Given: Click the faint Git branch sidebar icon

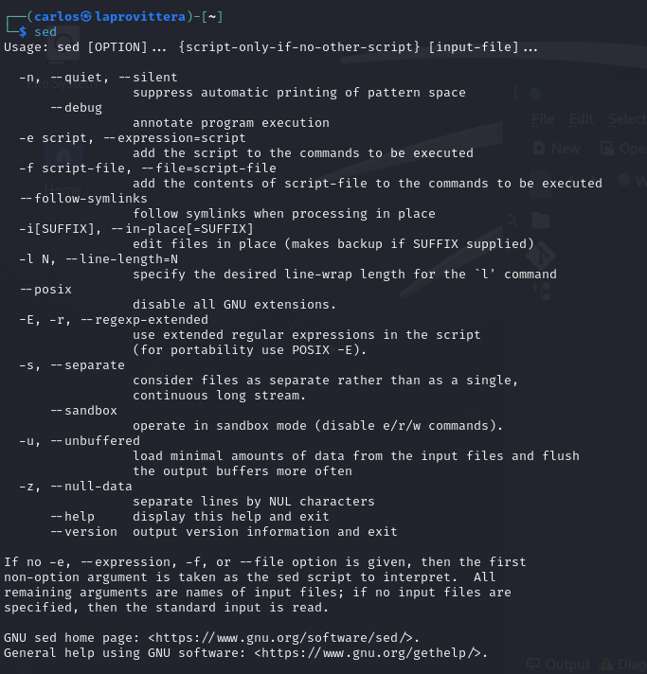Looking at the screenshot, I should 541,255.
